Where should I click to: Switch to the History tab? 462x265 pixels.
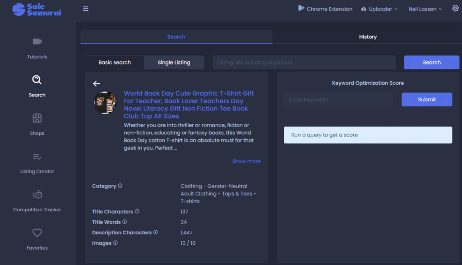coord(367,37)
